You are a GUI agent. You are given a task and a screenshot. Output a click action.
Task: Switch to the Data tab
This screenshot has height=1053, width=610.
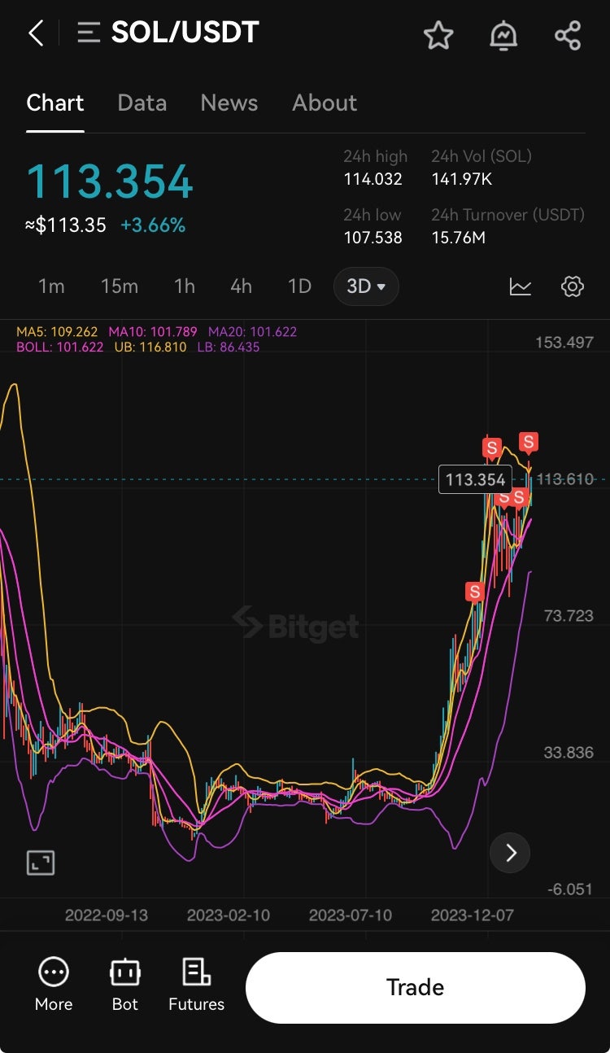pyautogui.click(x=142, y=103)
